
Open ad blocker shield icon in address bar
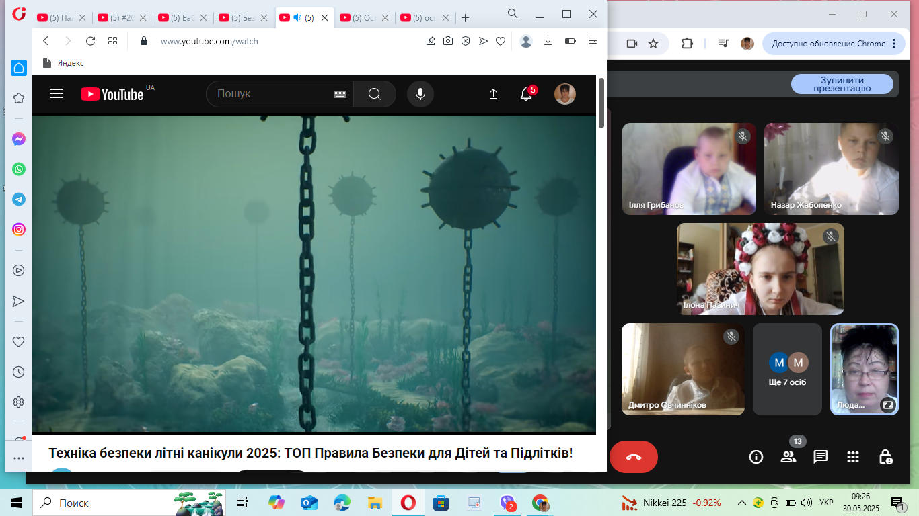466,41
